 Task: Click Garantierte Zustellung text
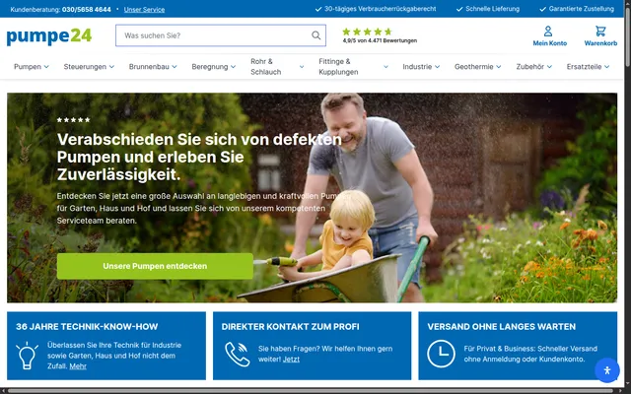click(581, 9)
